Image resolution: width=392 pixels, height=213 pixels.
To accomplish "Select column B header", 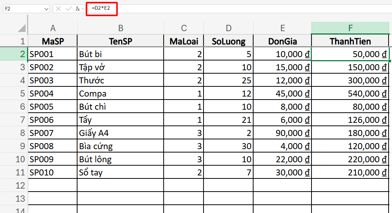I will [x=120, y=28].
